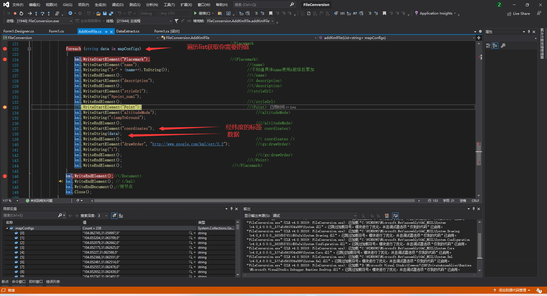This screenshot has width=547, height=296.
Task: Click the Show Next Statement arrow icon
Action: (30, 13)
